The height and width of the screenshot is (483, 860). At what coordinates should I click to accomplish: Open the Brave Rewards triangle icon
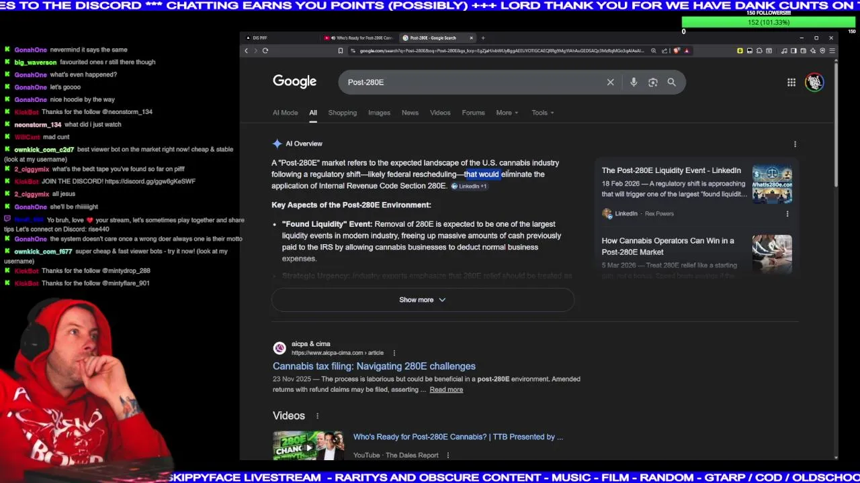point(686,51)
